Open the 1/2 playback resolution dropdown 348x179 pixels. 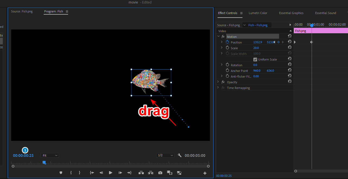pos(165,155)
